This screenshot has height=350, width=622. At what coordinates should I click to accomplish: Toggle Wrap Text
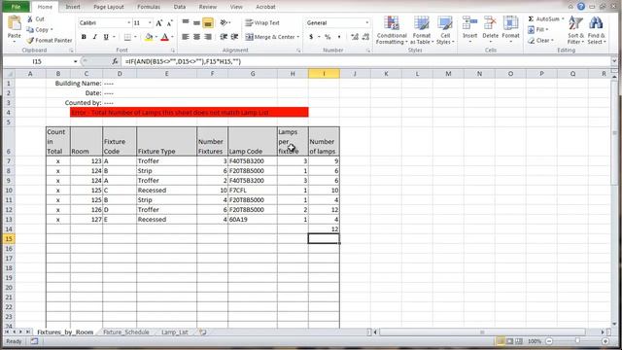(x=262, y=23)
